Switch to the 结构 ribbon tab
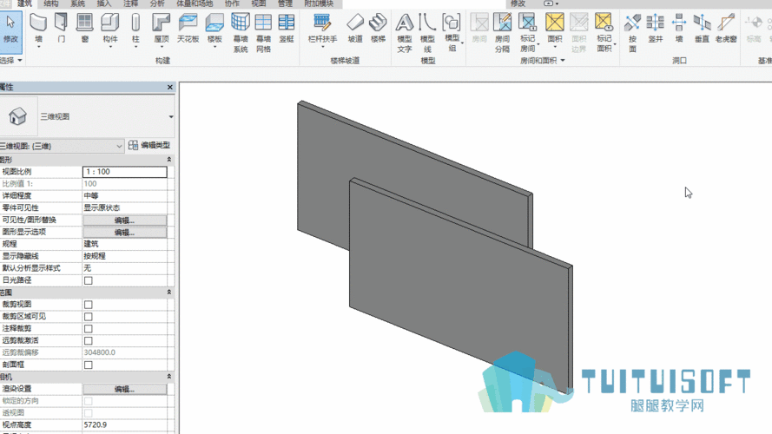This screenshot has height=434, width=772. click(50, 3)
